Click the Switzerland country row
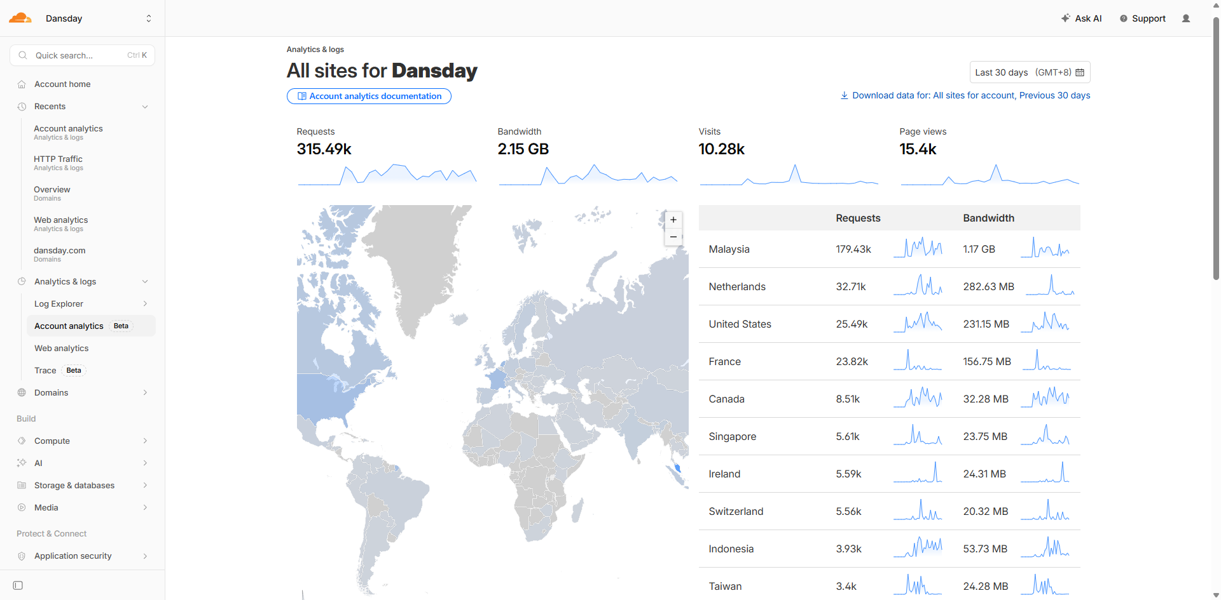Viewport: 1221px width, 600px height. pyautogui.click(x=890, y=511)
